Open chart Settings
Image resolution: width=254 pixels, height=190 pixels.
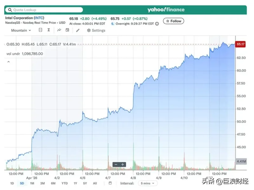coord(96,30)
